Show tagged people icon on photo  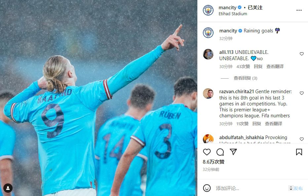pyautogui.click(x=8, y=188)
